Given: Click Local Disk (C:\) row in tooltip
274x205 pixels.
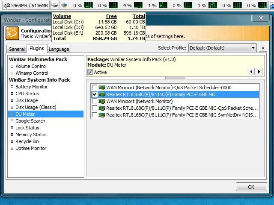Looking at the screenshot, I should click(99, 22).
